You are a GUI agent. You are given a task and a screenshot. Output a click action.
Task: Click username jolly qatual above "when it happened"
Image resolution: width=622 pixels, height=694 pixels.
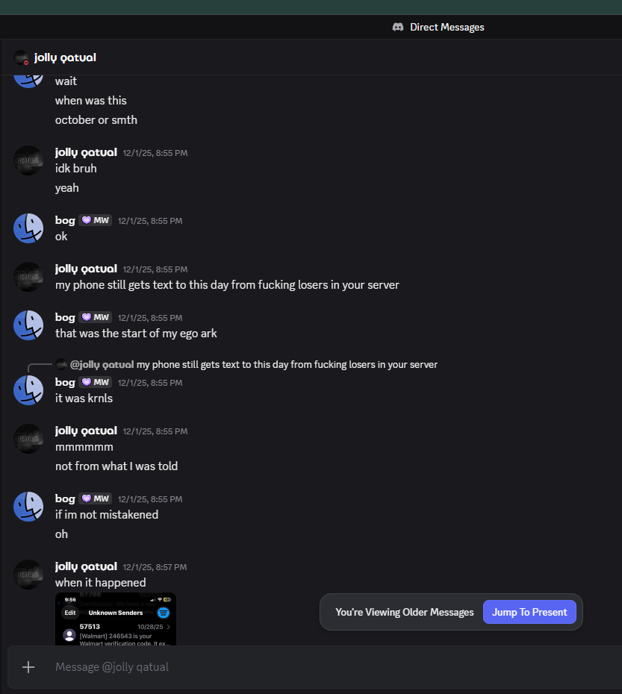tap(86, 566)
